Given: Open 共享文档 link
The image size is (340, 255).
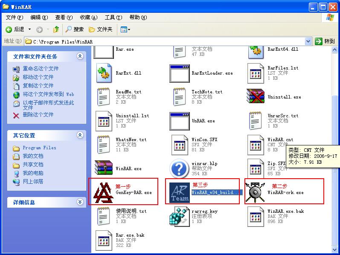Looking at the screenshot, I should click(x=33, y=165).
